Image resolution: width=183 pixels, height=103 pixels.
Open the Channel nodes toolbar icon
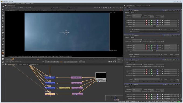point(3,15)
